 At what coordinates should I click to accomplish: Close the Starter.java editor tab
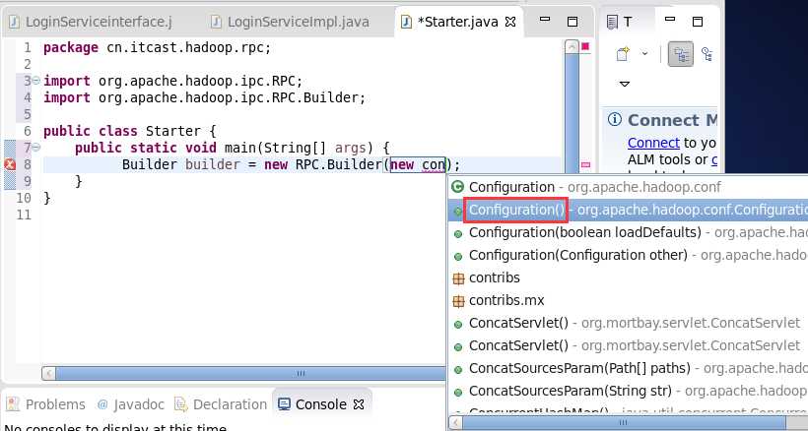pyautogui.click(x=510, y=22)
